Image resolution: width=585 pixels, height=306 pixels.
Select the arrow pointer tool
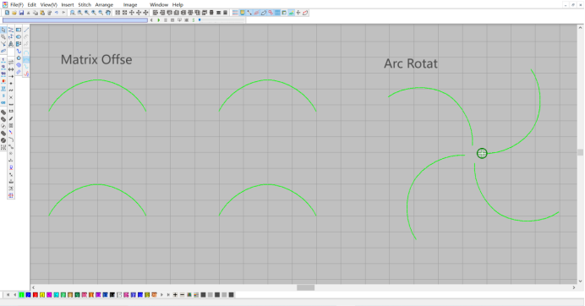tap(3, 30)
